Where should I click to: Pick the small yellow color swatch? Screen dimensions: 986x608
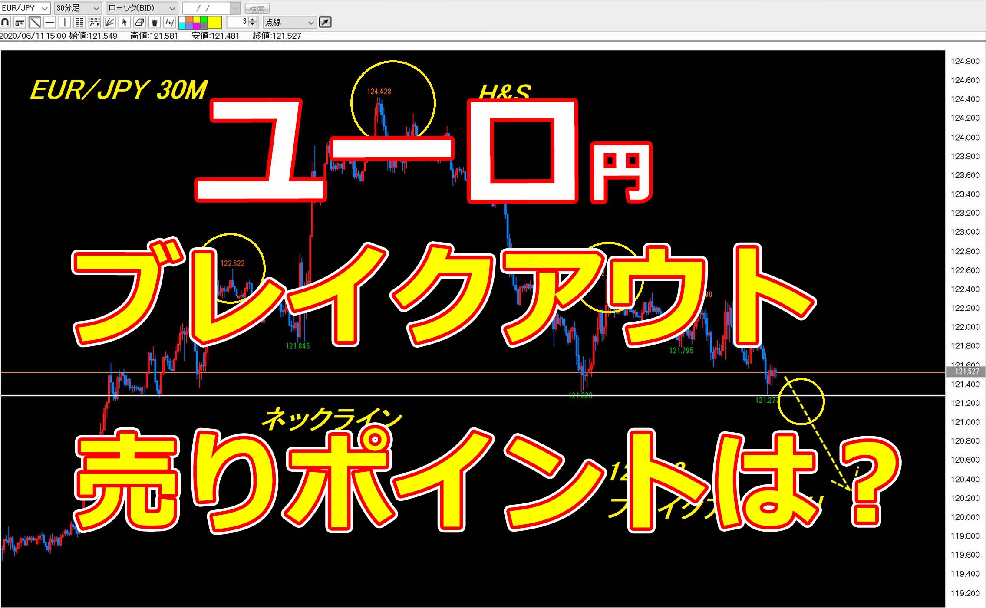point(196,20)
